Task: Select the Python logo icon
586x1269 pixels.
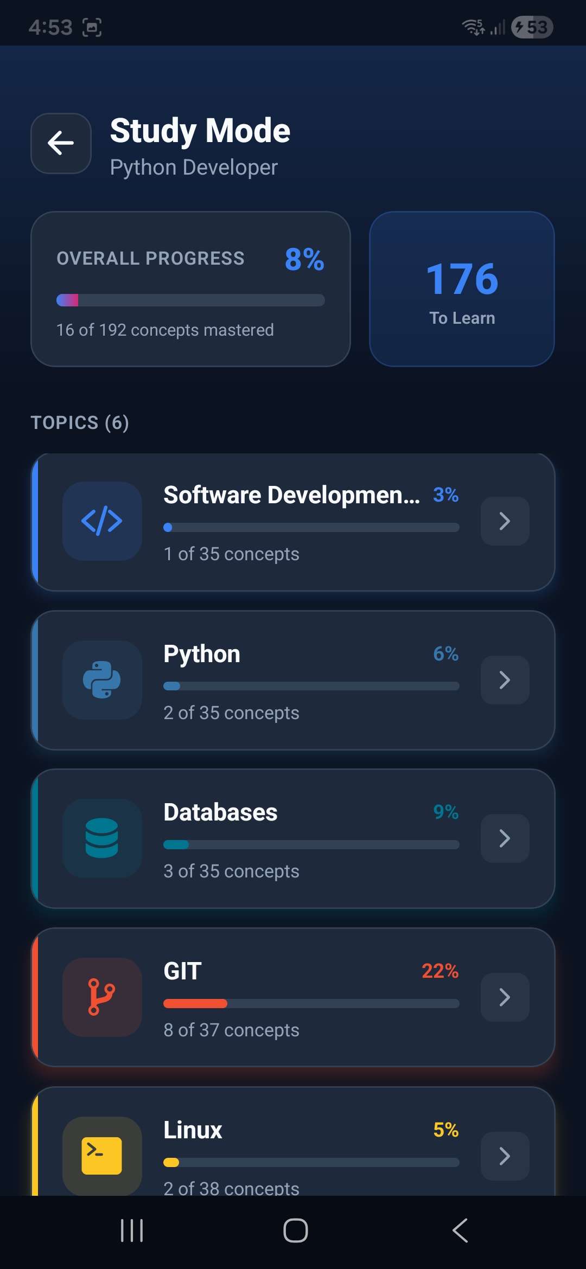Action: click(101, 680)
